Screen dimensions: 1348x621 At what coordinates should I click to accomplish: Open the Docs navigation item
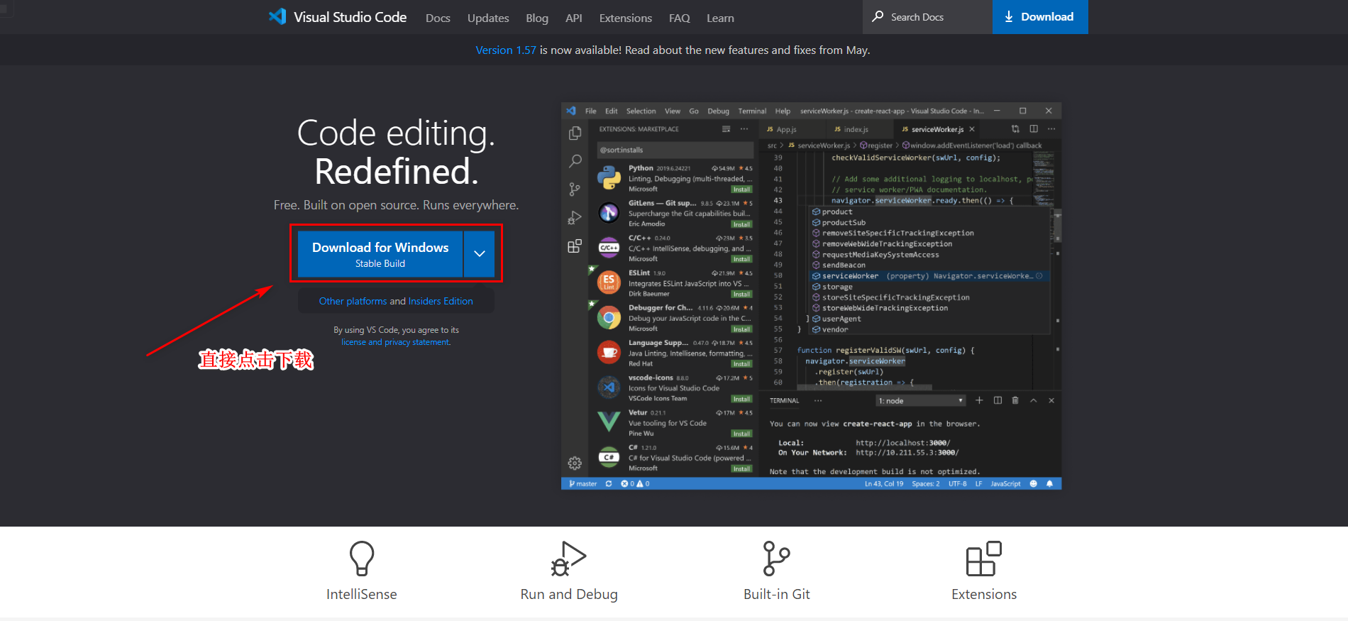tap(438, 18)
